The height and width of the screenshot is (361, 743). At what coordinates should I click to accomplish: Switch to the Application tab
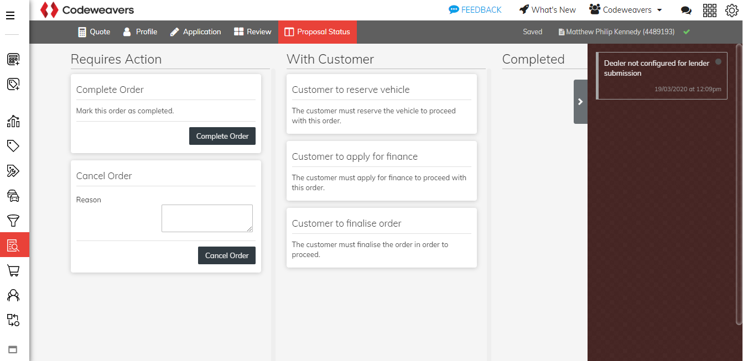pyautogui.click(x=195, y=32)
